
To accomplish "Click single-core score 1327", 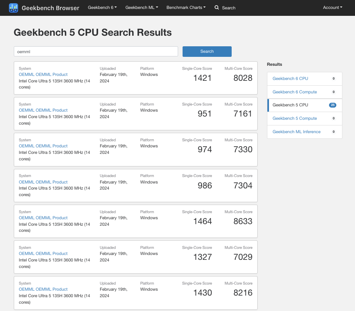I will [x=202, y=257].
